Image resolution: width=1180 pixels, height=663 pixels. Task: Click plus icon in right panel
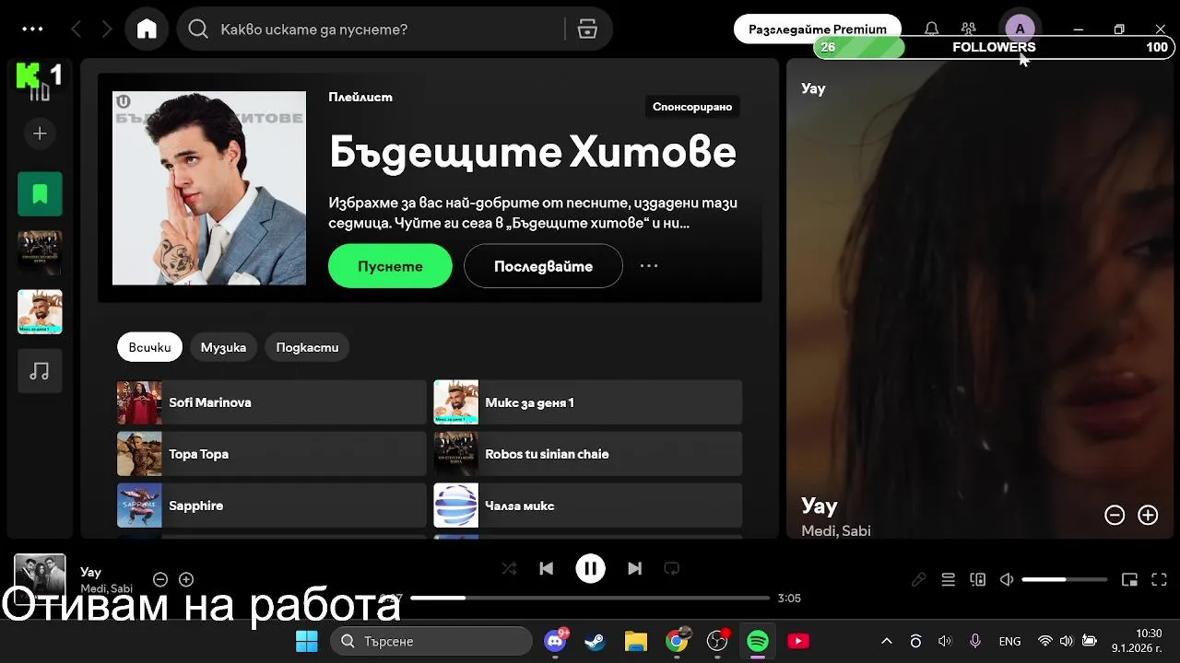click(x=1148, y=515)
